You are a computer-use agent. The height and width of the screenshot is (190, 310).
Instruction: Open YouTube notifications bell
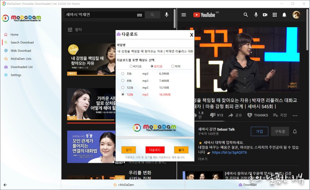[x=284, y=15]
